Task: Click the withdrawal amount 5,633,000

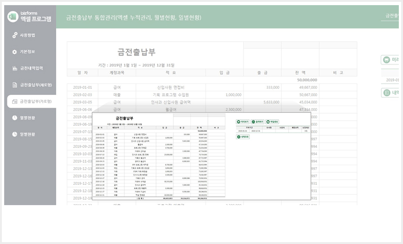Action: tap(272, 102)
